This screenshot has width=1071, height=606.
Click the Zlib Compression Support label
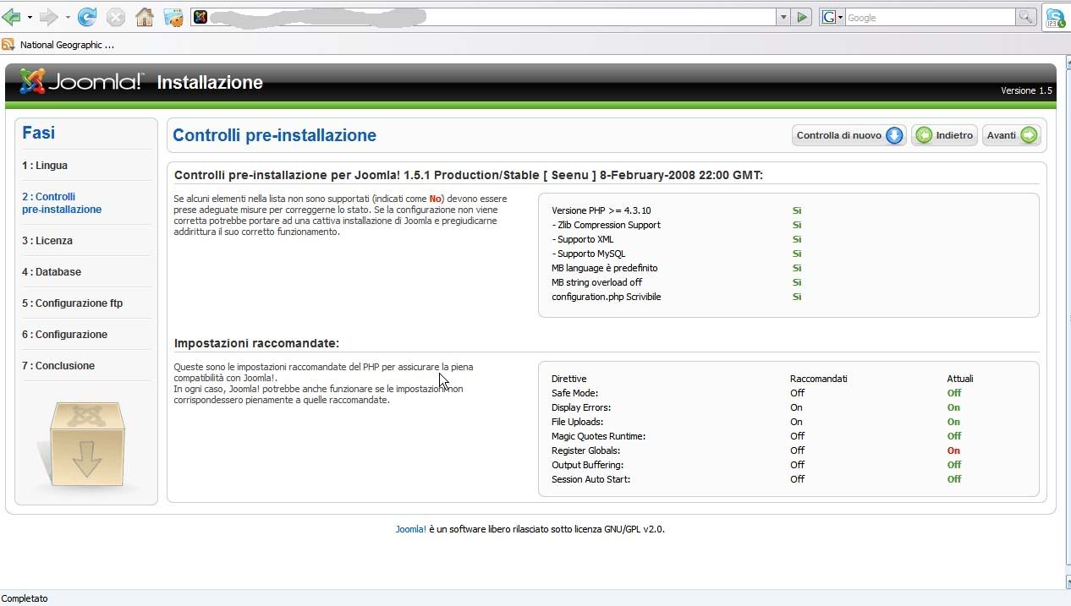tap(606, 225)
